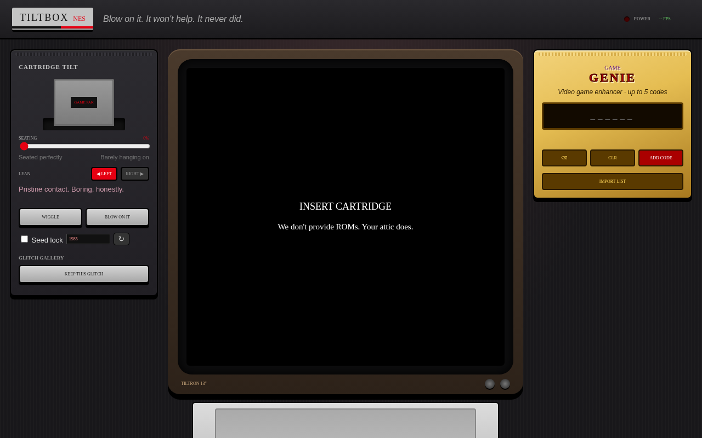Click the 'GLITCH GALLERY' heading
Viewport: 702px width, 438px height.
pyautogui.click(x=41, y=258)
